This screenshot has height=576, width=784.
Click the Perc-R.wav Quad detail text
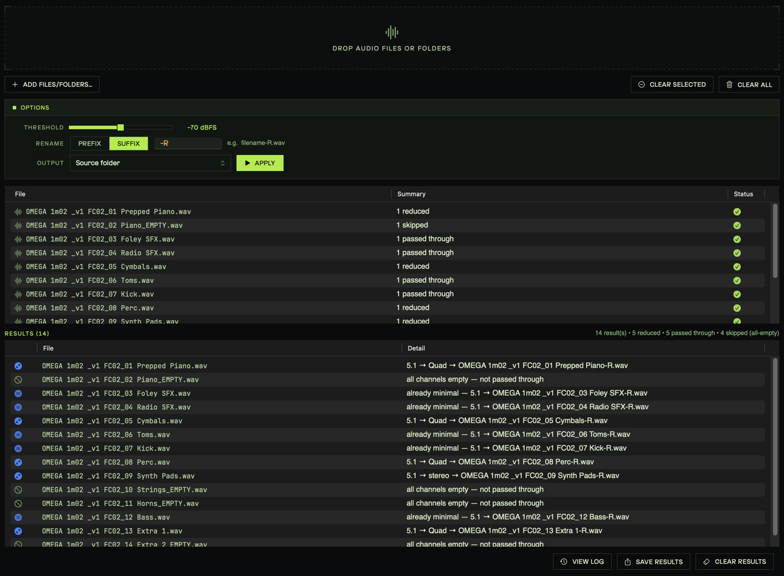500,462
